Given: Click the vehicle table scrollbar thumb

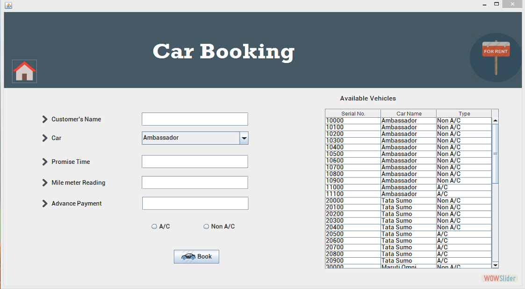Looking at the screenshot, I should tap(495, 154).
